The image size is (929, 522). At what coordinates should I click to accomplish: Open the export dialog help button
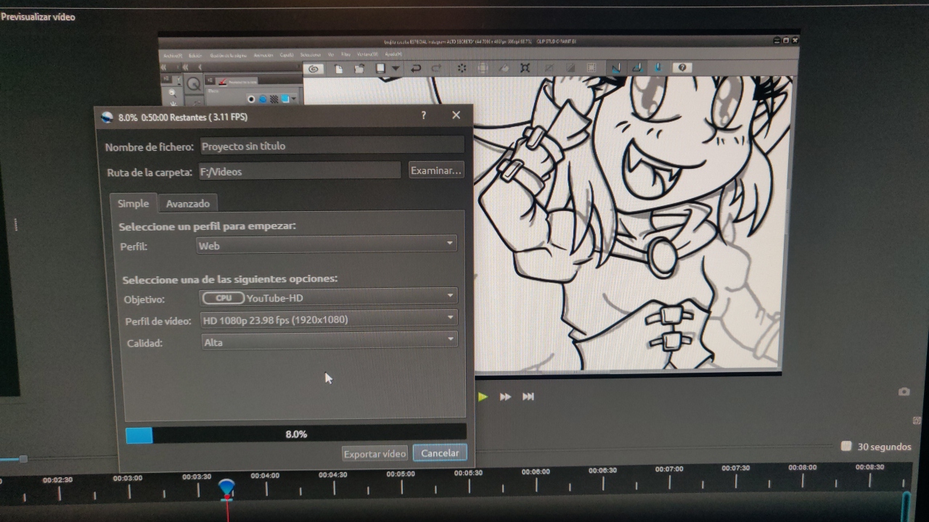point(424,115)
